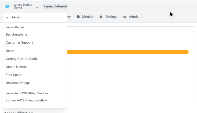This screenshot has width=197, height=113.
Task: Select Lumeo AWS Billing Sandbox workspace
Action: click(27, 100)
